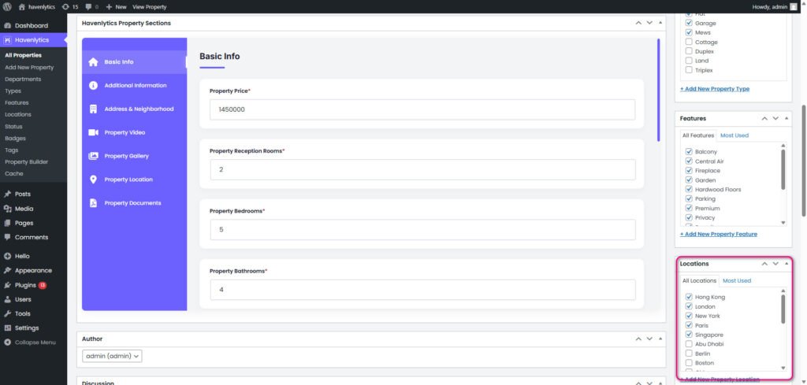Open Property Video camera icon
This screenshot has height=385, width=807.
[x=93, y=132]
